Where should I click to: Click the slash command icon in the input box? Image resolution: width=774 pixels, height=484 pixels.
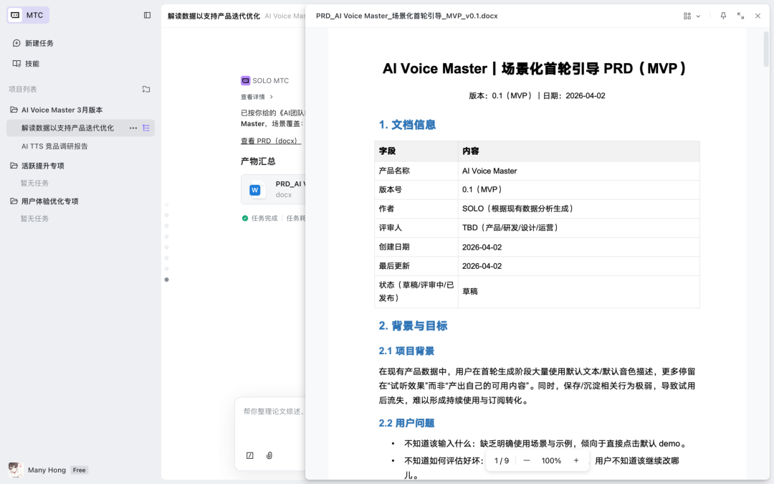[250, 455]
